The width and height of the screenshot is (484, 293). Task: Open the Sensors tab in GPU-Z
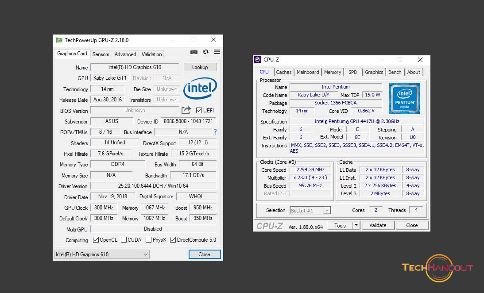tap(101, 54)
